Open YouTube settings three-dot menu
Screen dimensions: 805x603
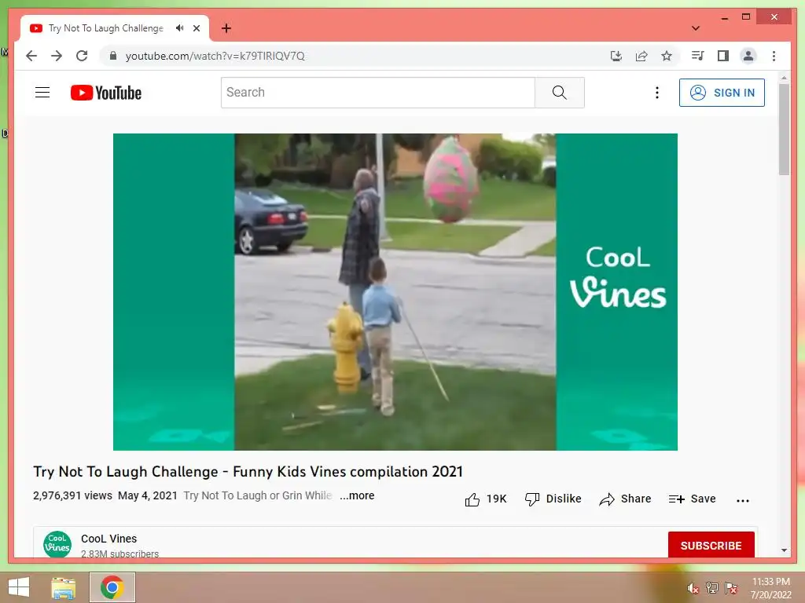click(x=656, y=93)
